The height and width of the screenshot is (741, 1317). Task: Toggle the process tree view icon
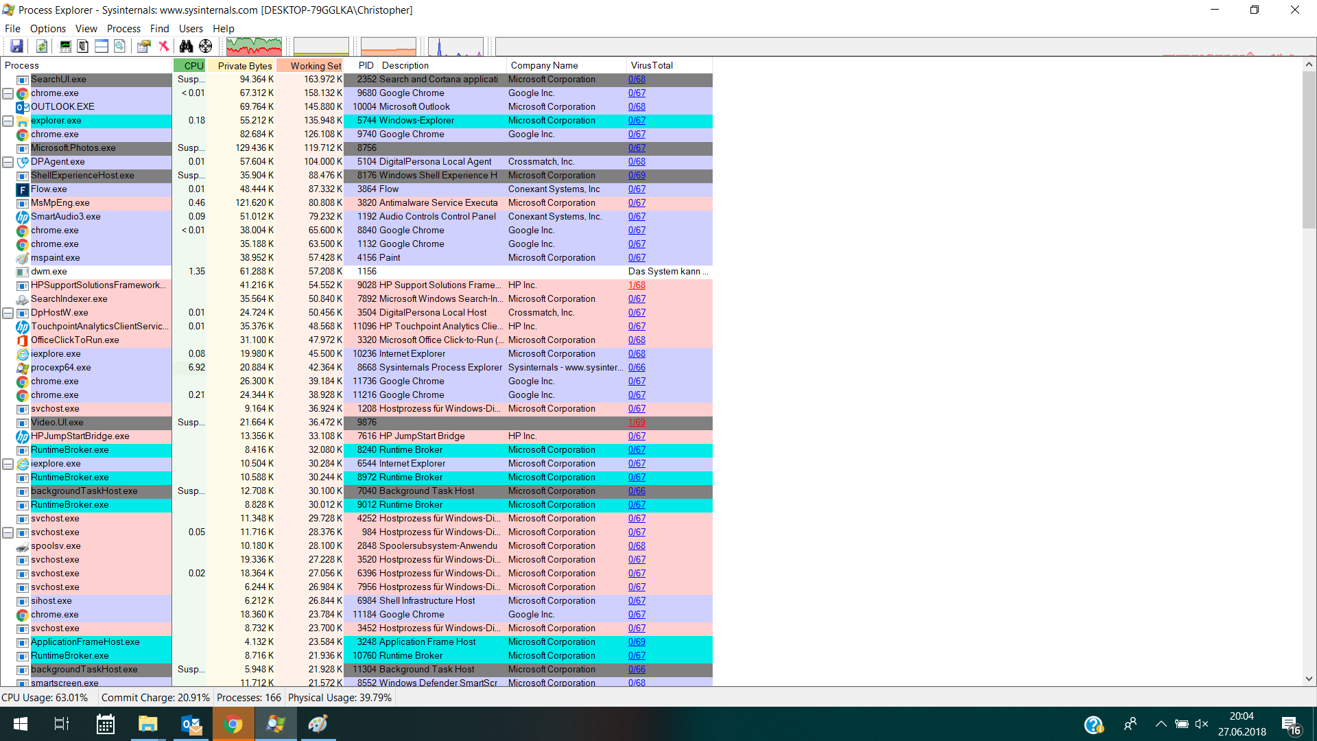[83, 46]
